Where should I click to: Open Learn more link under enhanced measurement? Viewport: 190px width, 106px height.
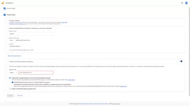123,86
